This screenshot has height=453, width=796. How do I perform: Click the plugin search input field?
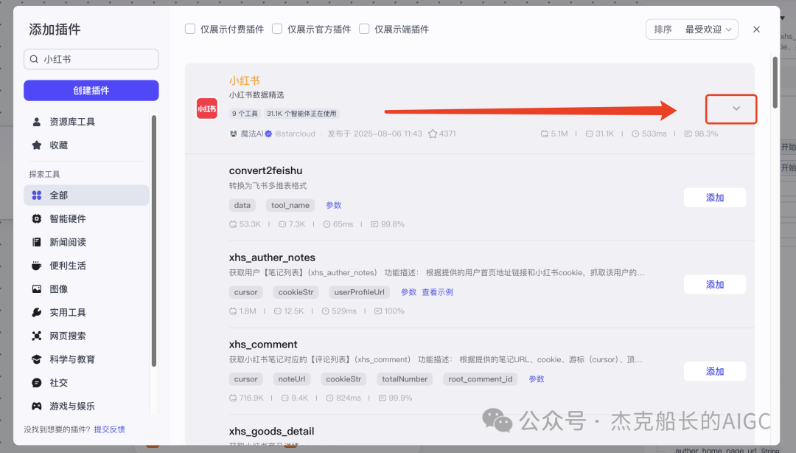pos(91,59)
